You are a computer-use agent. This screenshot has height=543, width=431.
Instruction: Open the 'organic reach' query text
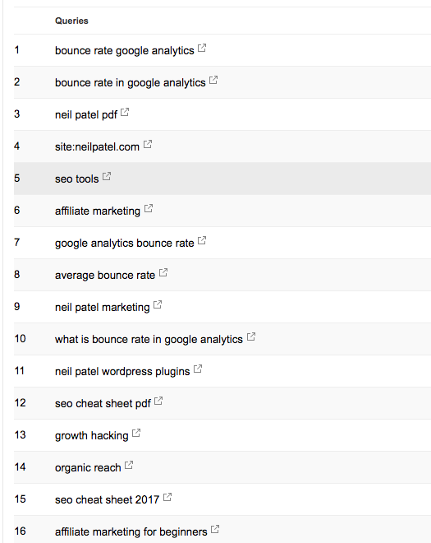pyautogui.click(x=88, y=468)
